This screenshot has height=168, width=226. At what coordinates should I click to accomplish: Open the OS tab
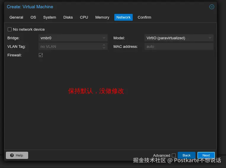[33, 17]
